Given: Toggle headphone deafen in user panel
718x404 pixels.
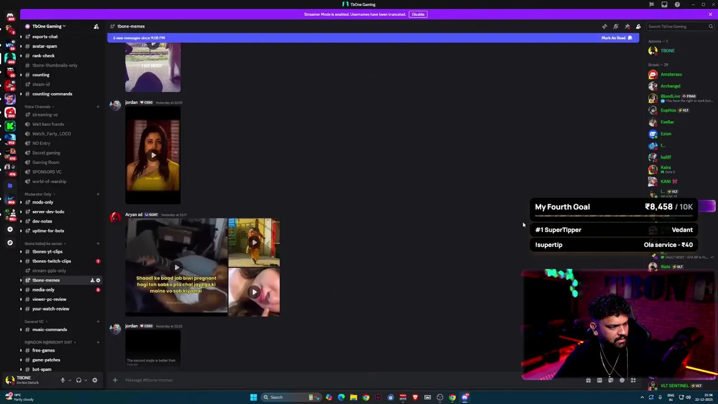Looking at the screenshot, I should (79, 380).
